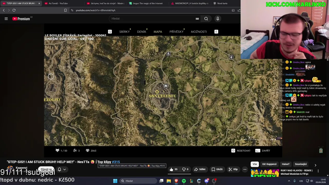Screen dimensions: 329x185
Task: Switch to the MADMONQ browser tab
Action: (190, 3)
